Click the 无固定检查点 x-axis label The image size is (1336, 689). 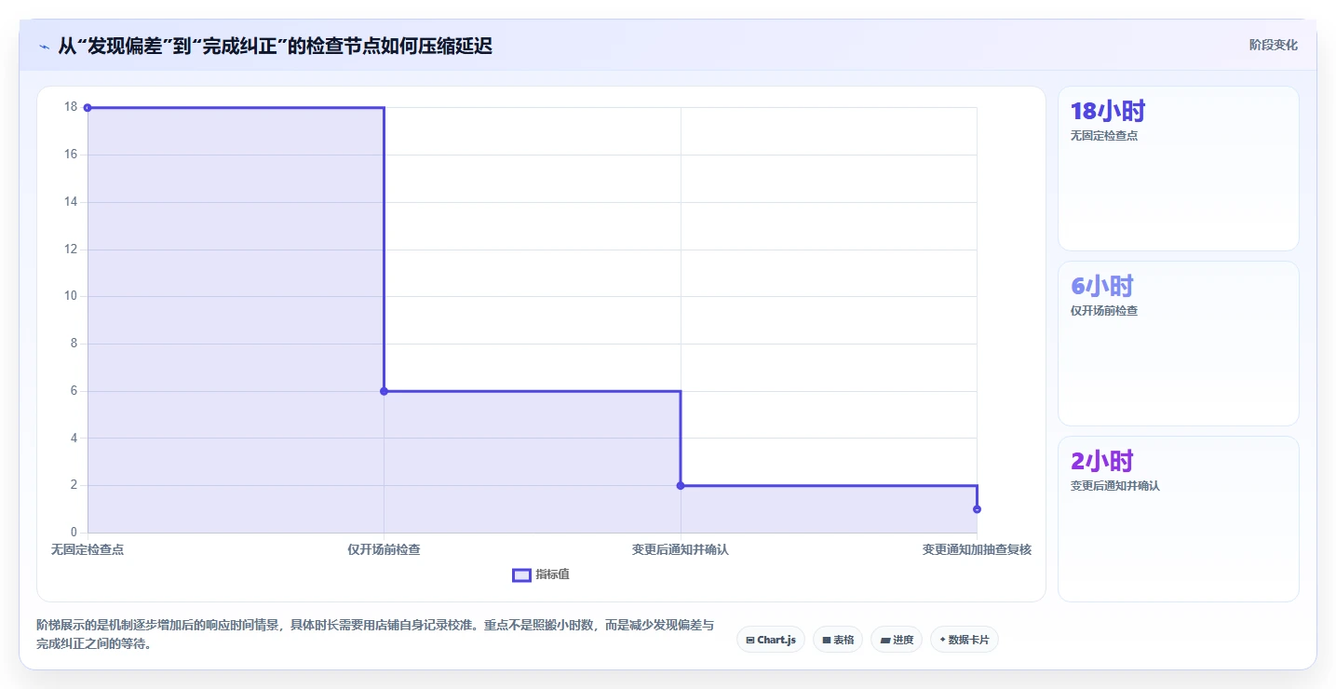click(x=88, y=549)
